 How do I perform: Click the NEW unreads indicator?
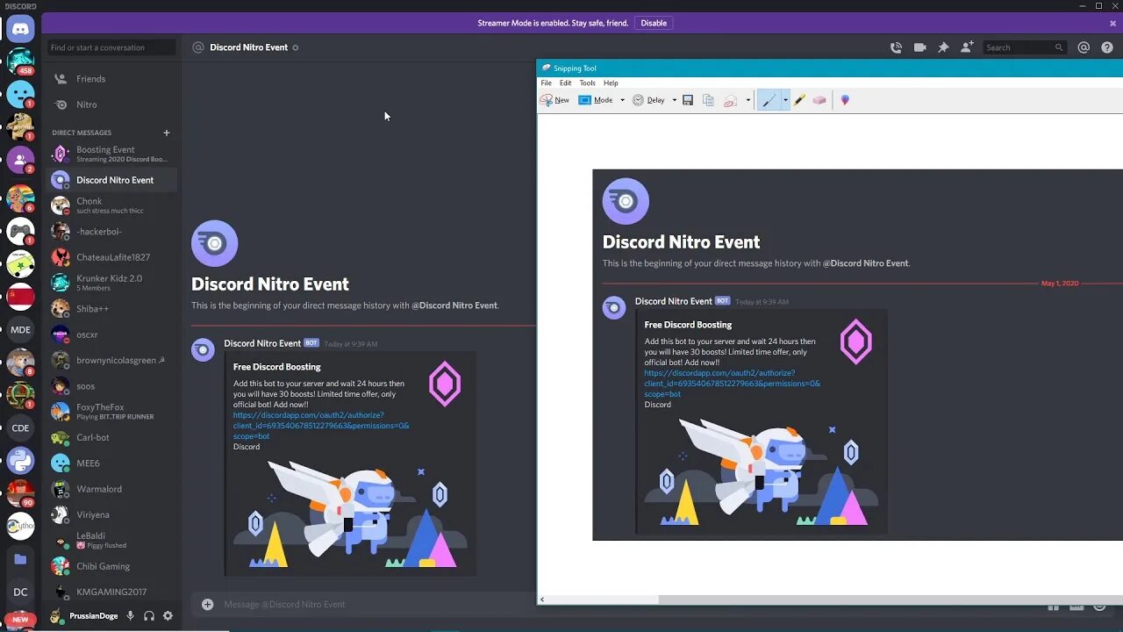tap(20, 619)
